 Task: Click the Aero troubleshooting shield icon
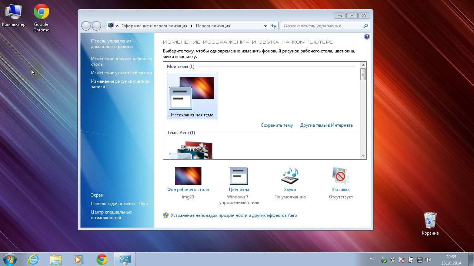tap(166, 215)
